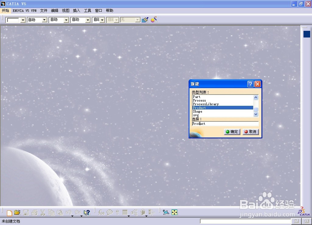Click the Save floppy disk icon

pyautogui.click(x=26, y=213)
